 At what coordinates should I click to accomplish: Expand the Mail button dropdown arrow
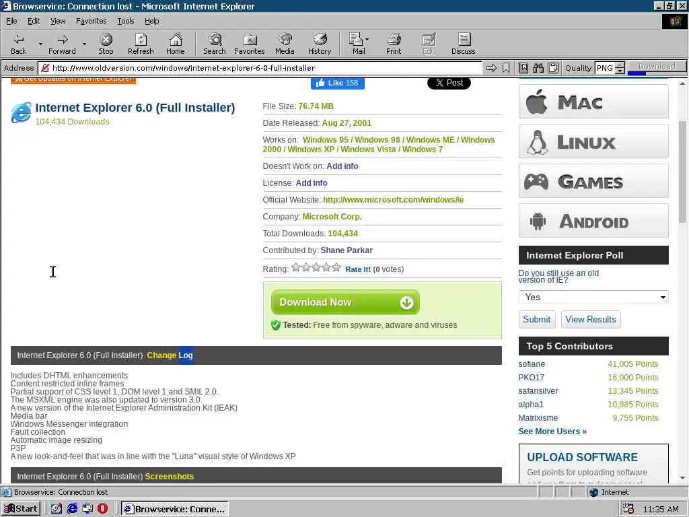click(367, 40)
